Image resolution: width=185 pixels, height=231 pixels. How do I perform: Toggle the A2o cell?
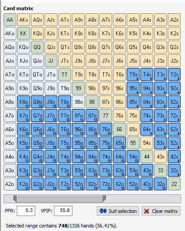(10, 184)
